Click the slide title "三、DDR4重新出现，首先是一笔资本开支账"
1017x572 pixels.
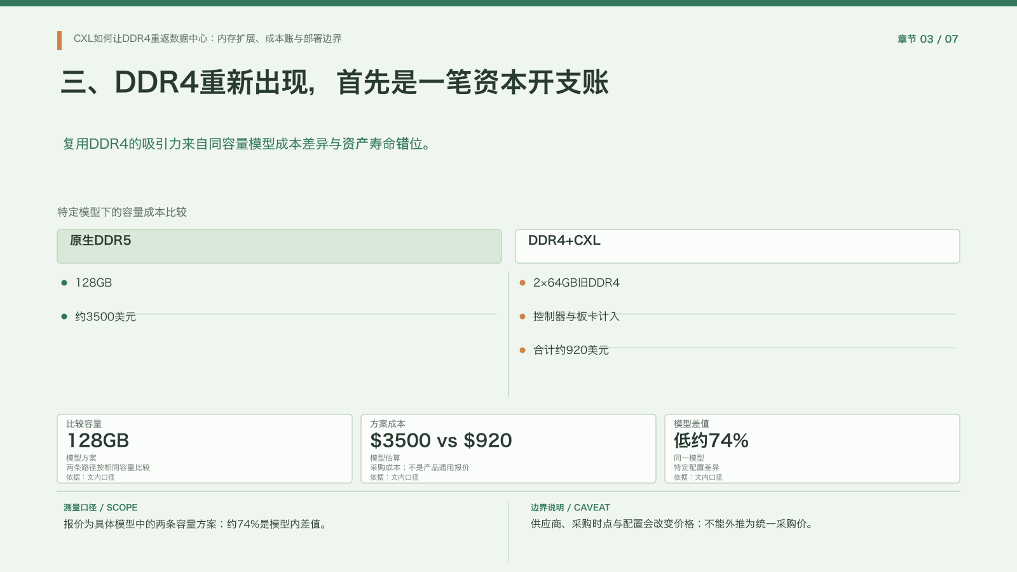tap(334, 83)
